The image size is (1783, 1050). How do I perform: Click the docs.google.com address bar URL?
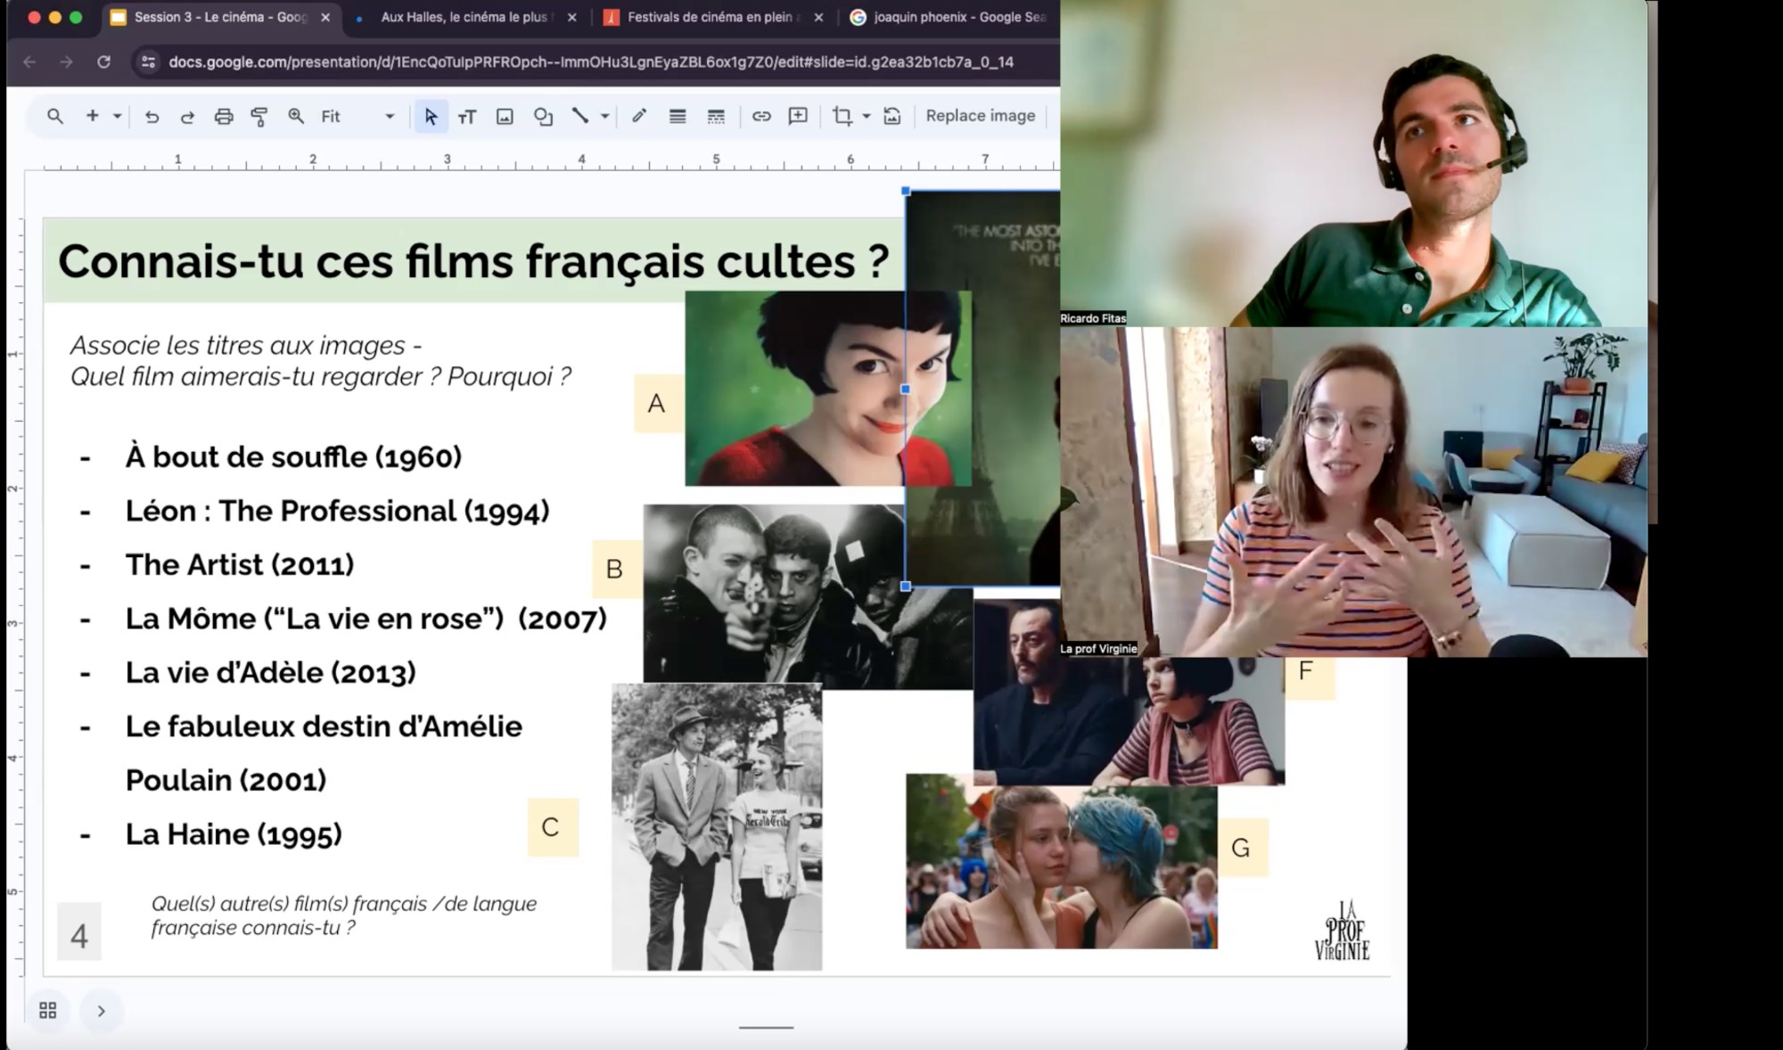[591, 62]
